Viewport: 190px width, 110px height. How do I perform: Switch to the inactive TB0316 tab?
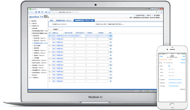coord(64,21)
